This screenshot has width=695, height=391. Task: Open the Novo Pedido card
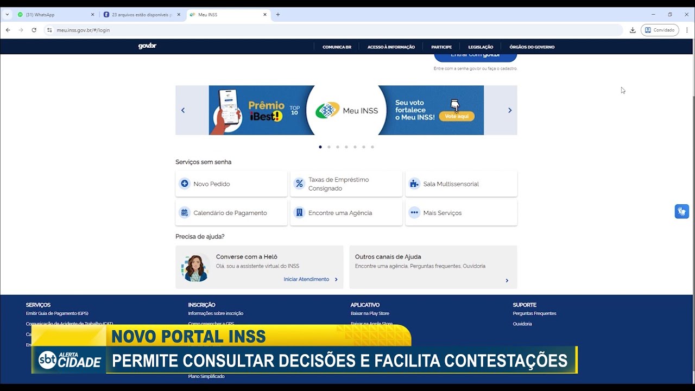(231, 184)
